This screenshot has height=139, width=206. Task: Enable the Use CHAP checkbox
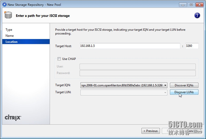coord(59,59)
